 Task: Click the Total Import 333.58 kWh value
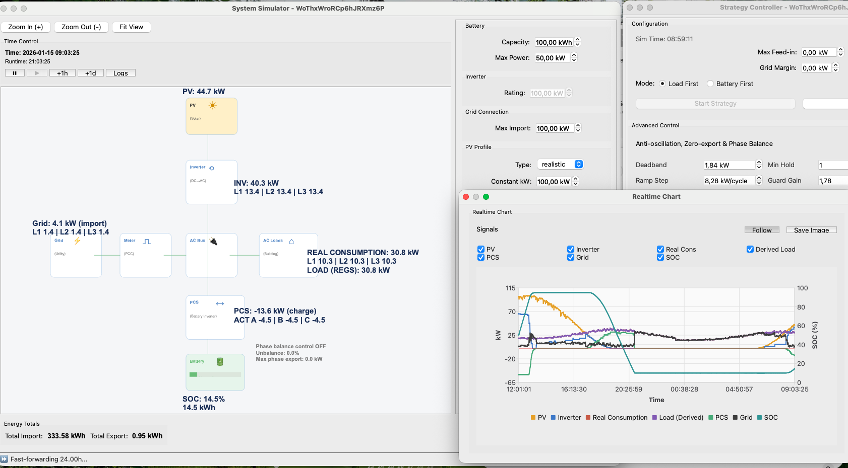coord(66,436)
